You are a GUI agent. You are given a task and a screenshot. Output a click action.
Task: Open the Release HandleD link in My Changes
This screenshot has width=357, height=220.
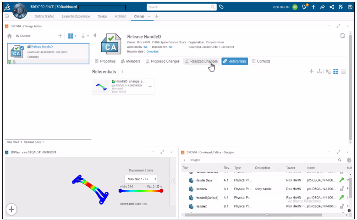(42, 46)
